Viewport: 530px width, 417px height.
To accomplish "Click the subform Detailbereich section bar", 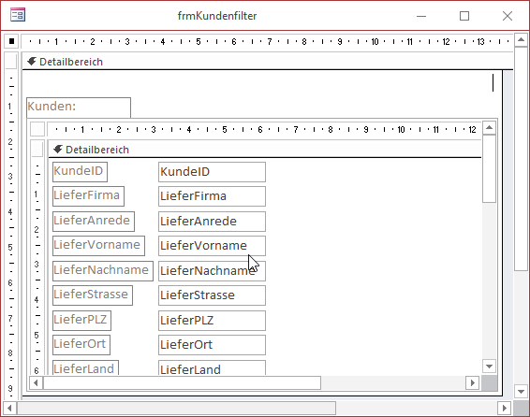I will [x=265, y=150].
